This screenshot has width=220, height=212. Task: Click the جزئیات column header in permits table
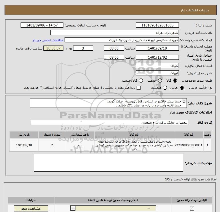[31, 200]
